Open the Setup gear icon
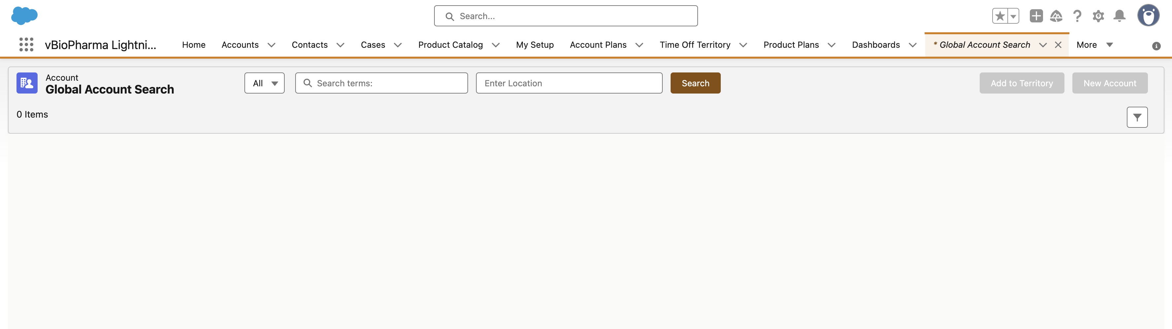The height and width of the screenshot is (329, 1172). pos(1098,16)
